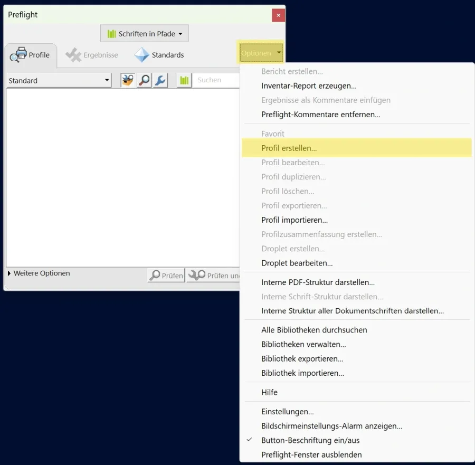The image size is (475, 465).
Task: Toggle Button-Beschriftung ein/aus checkmark item
Action: point(357,440)
